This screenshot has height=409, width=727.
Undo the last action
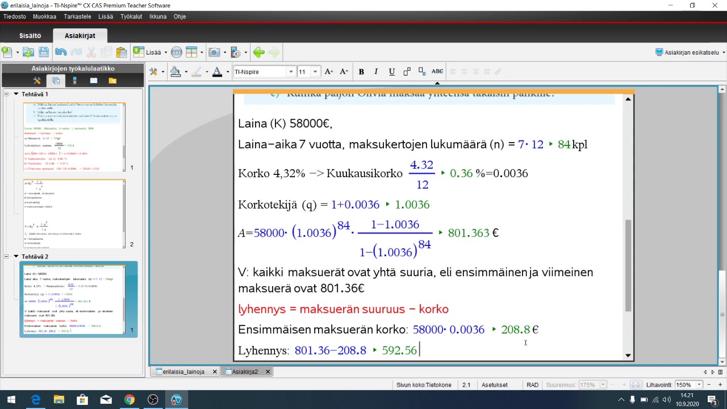pyautogui.click(x=61, y=52)
